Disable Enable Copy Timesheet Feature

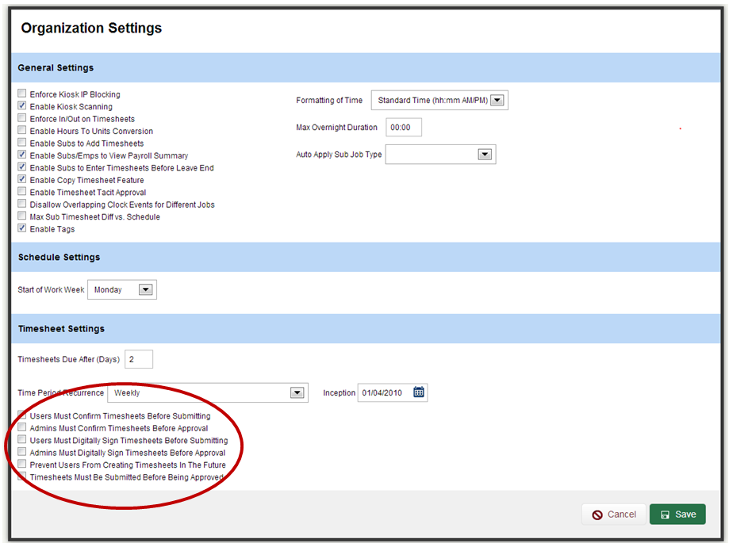coord(22,179)
